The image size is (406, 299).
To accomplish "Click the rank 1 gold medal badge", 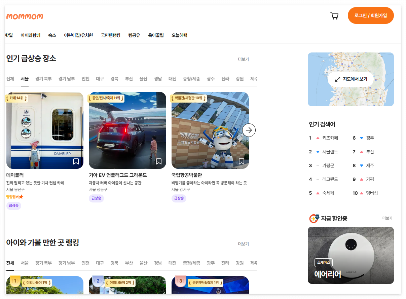I will (x=15, y=281).
